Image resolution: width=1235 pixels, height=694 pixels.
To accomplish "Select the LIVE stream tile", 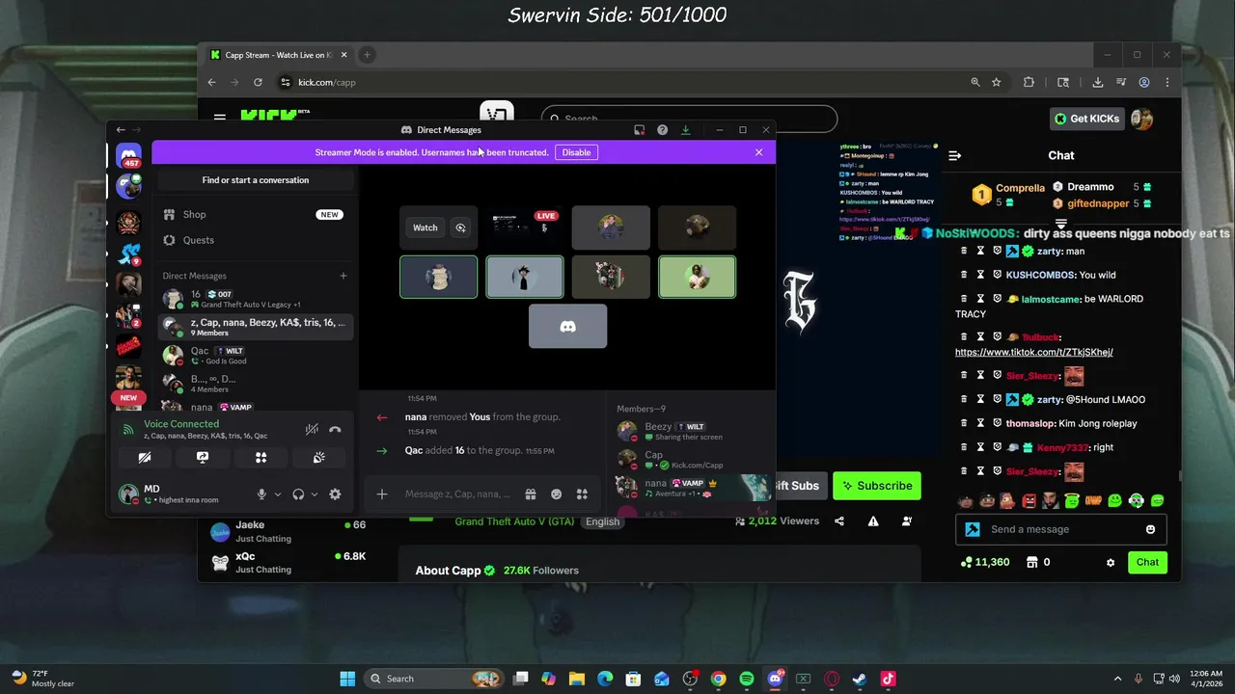I will pyautogui.click(x=524, y=227).
